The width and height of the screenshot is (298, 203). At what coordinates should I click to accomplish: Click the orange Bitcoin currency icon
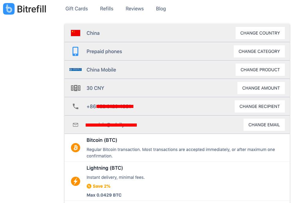(x=76, y=148)
